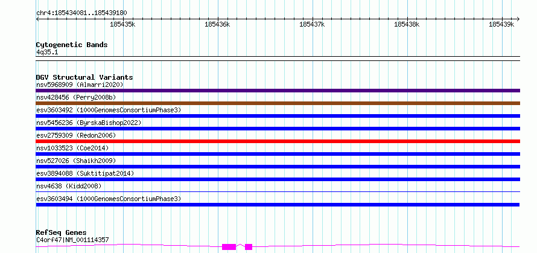Open variant label nsv5968909 (Almarri2020)
The height and width of the screenshot is (253, 537).
coord(80,85)
